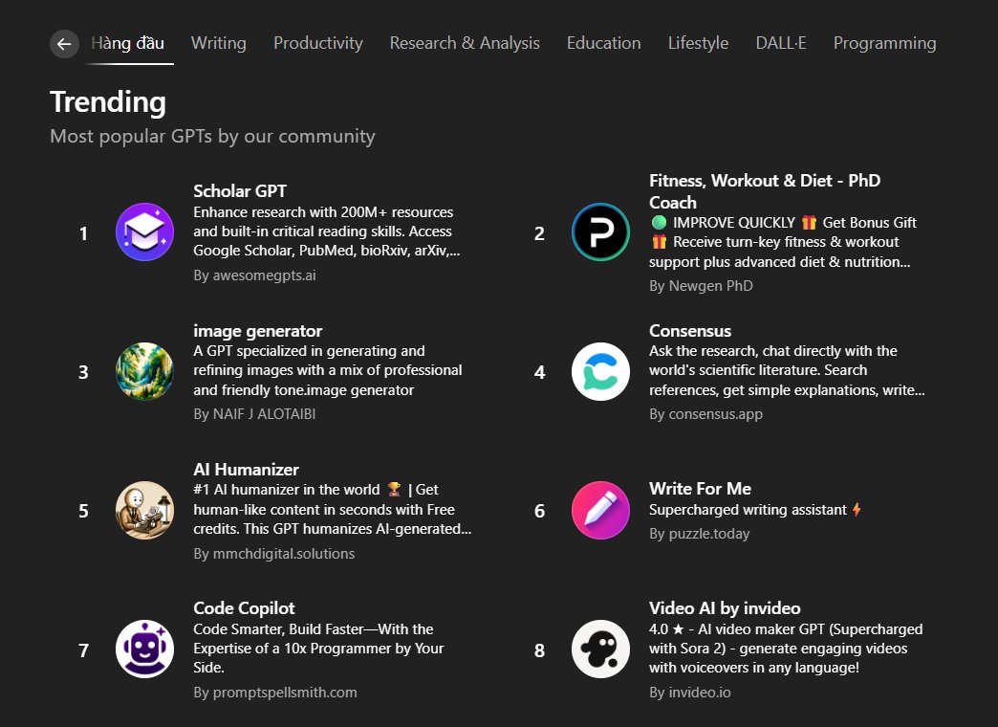The width and height of the screenshot is (998, 727).
Task: Switch to the Writing tab
Action: click(218, 43)
